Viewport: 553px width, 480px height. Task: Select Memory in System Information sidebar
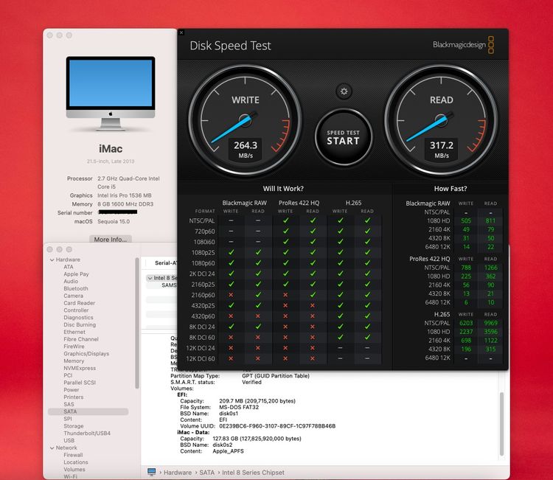coord(74,361)
